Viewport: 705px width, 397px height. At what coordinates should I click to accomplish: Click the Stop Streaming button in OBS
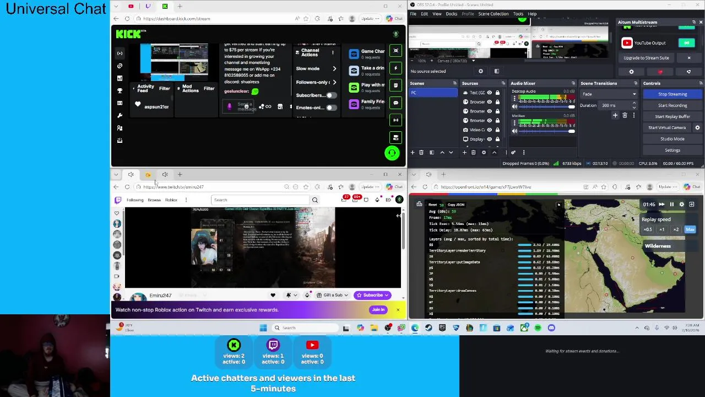(672, 94)
